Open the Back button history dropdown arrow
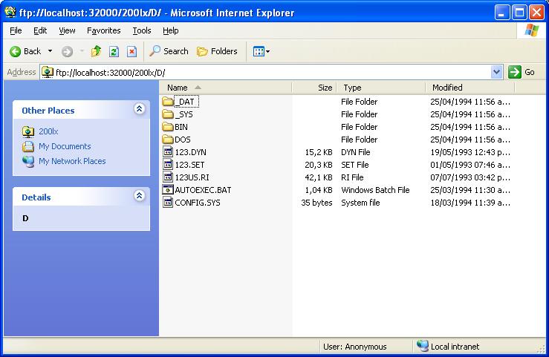Screen dimensions: 549x357 click(51, 51)
